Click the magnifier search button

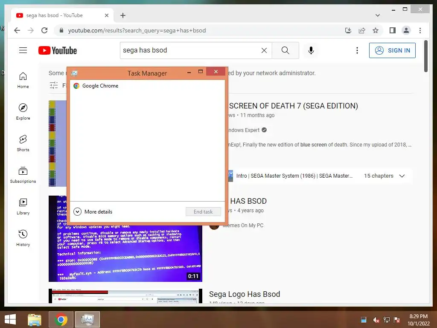tap(286, 50)
